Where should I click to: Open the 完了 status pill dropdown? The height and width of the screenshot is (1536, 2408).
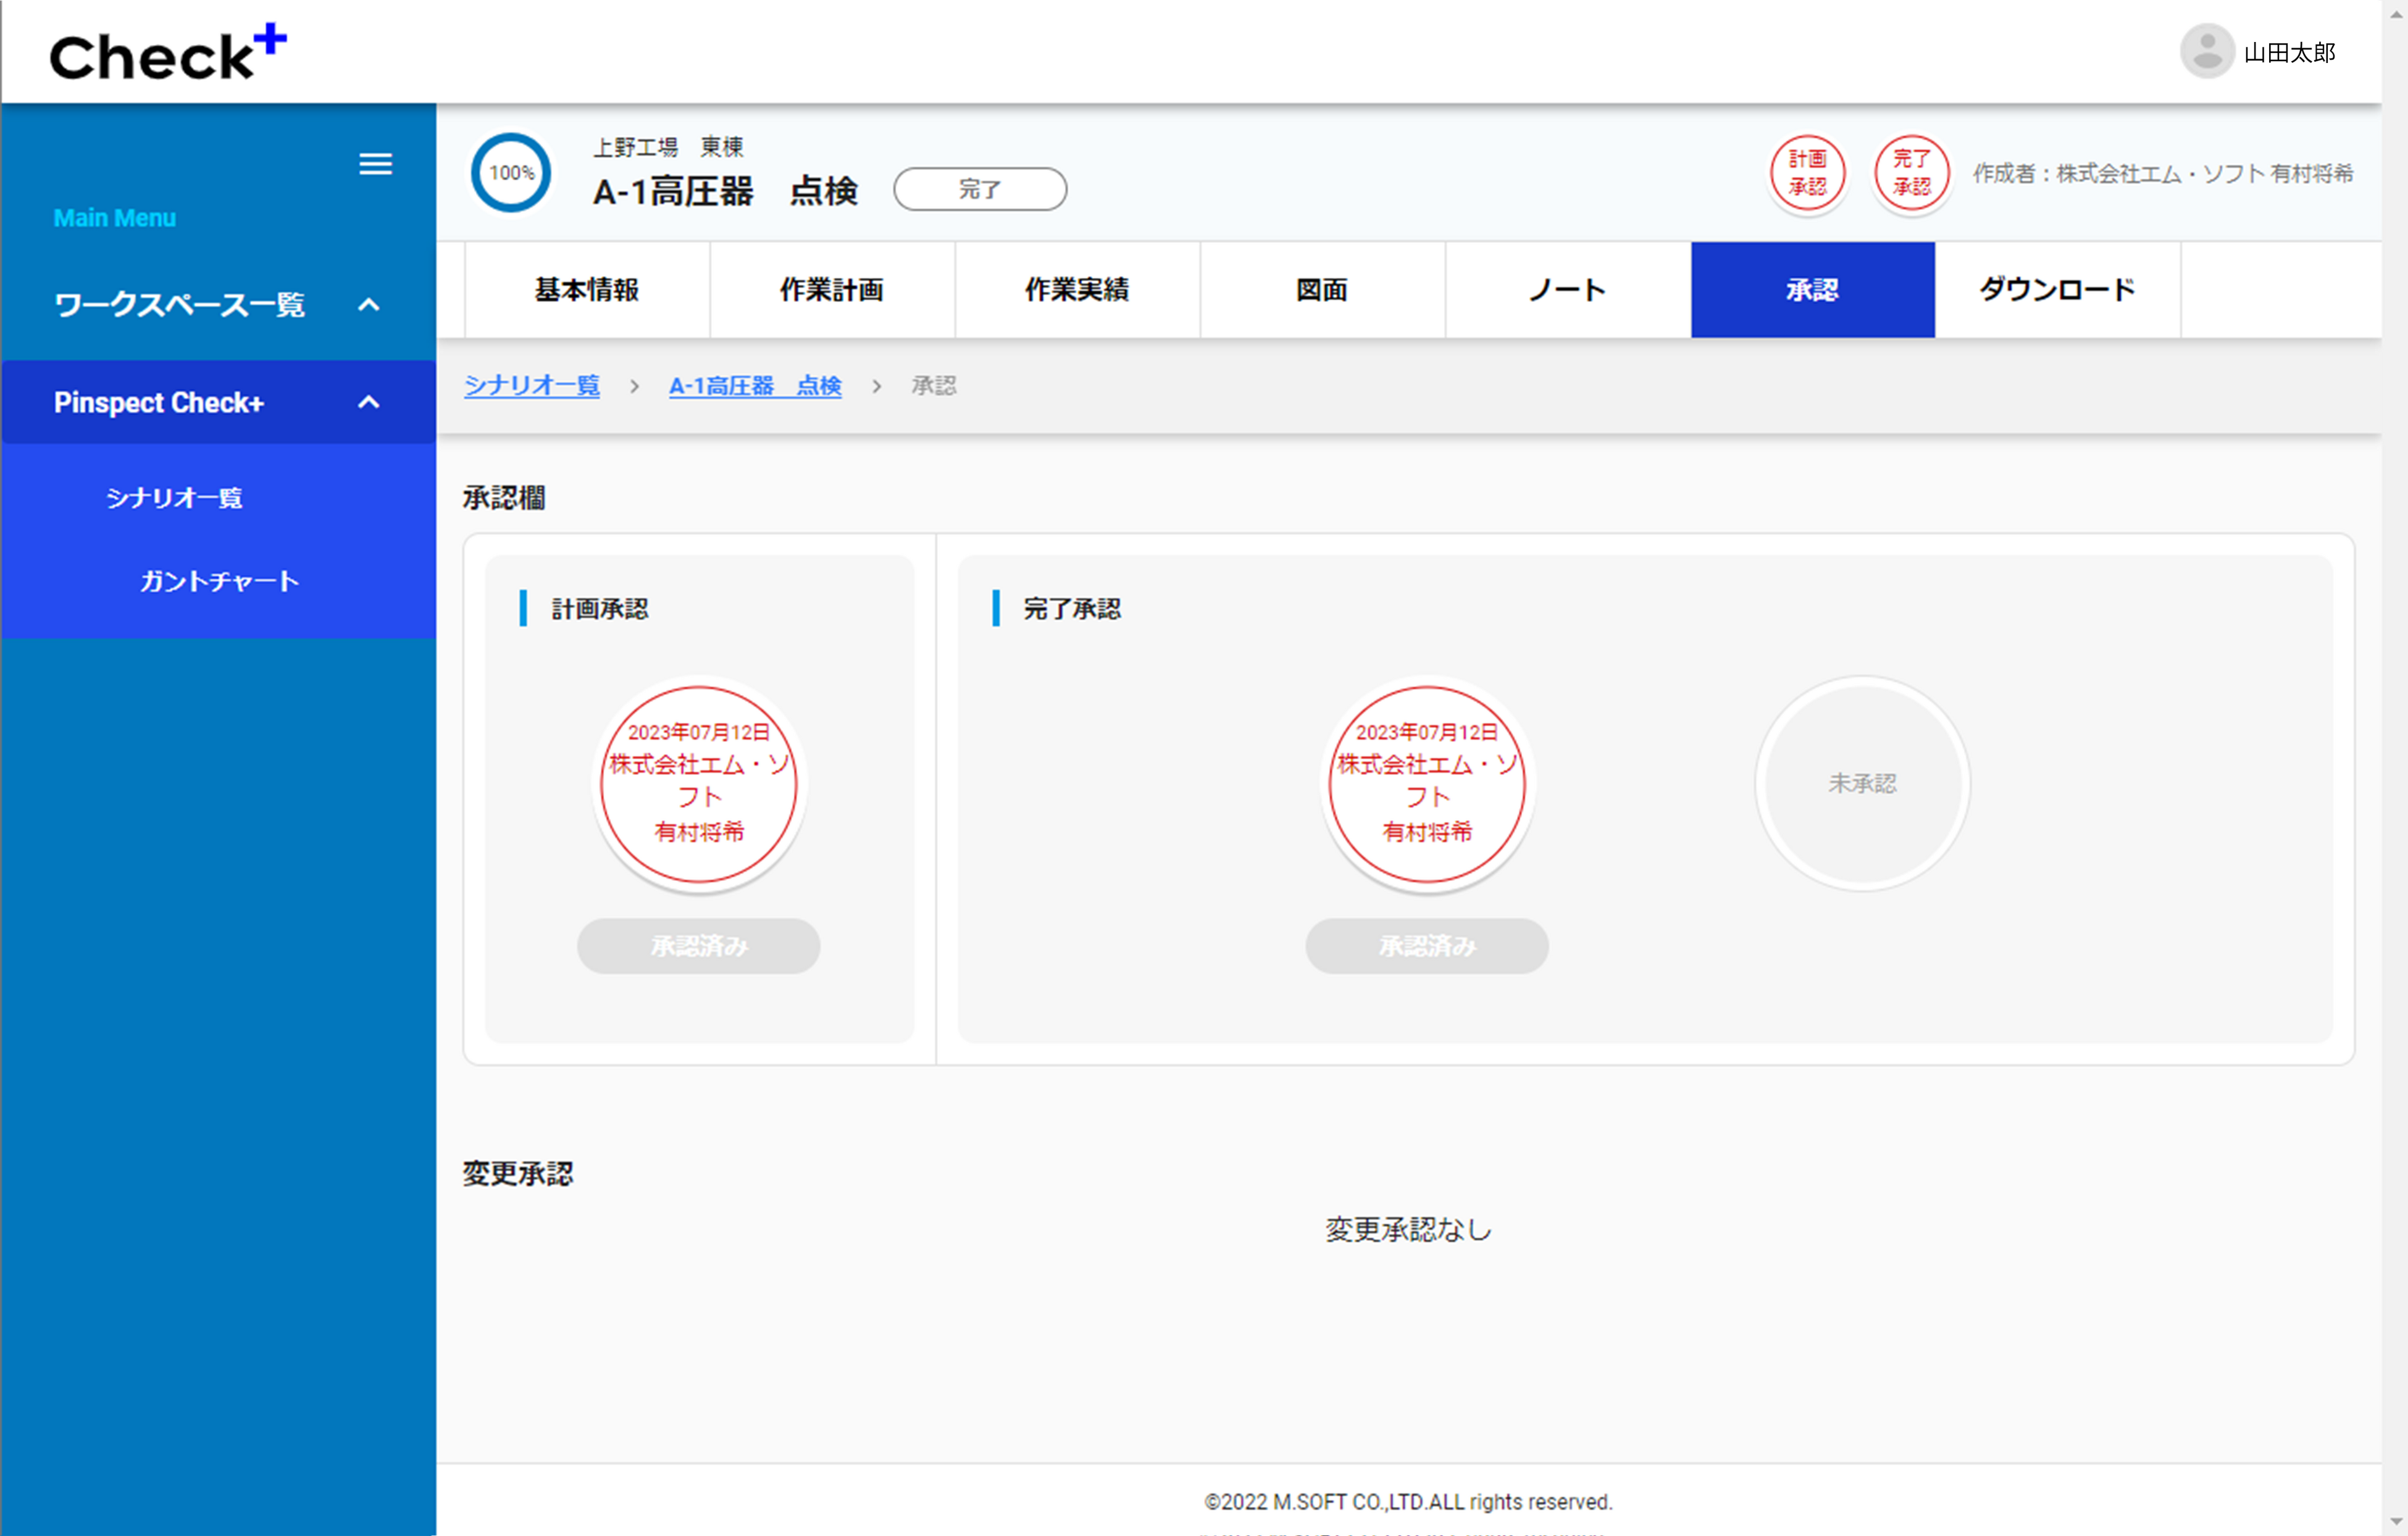(x=979, y=189)
